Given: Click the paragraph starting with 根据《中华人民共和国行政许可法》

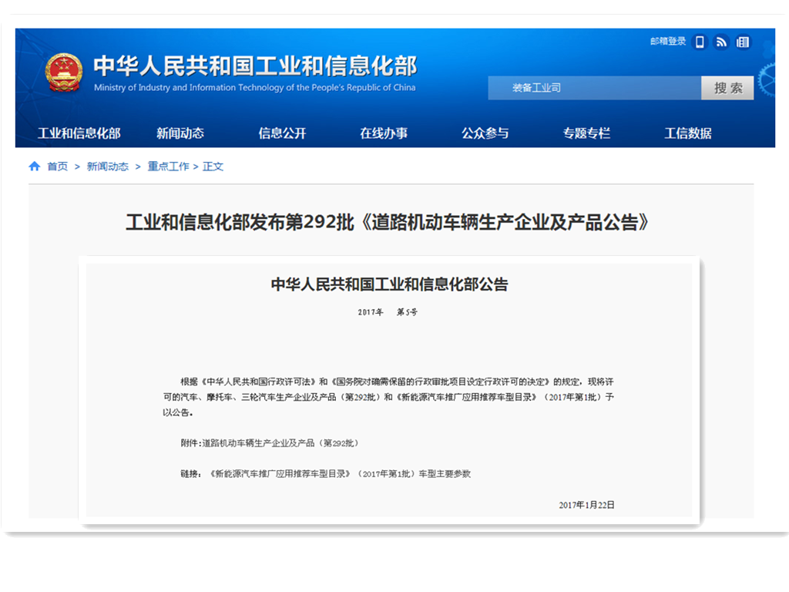Looking at the screenshot, I should (x=388, y=397).
